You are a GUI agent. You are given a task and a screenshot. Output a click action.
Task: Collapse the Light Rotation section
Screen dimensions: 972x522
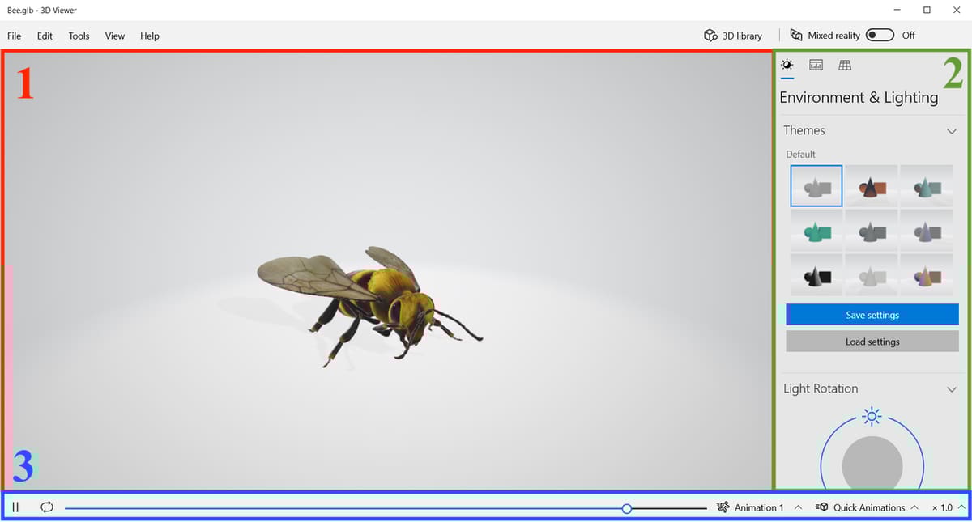point(952,389)
